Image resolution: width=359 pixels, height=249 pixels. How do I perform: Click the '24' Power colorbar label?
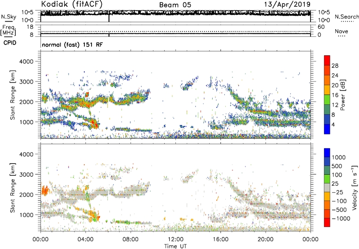(335, 76)
